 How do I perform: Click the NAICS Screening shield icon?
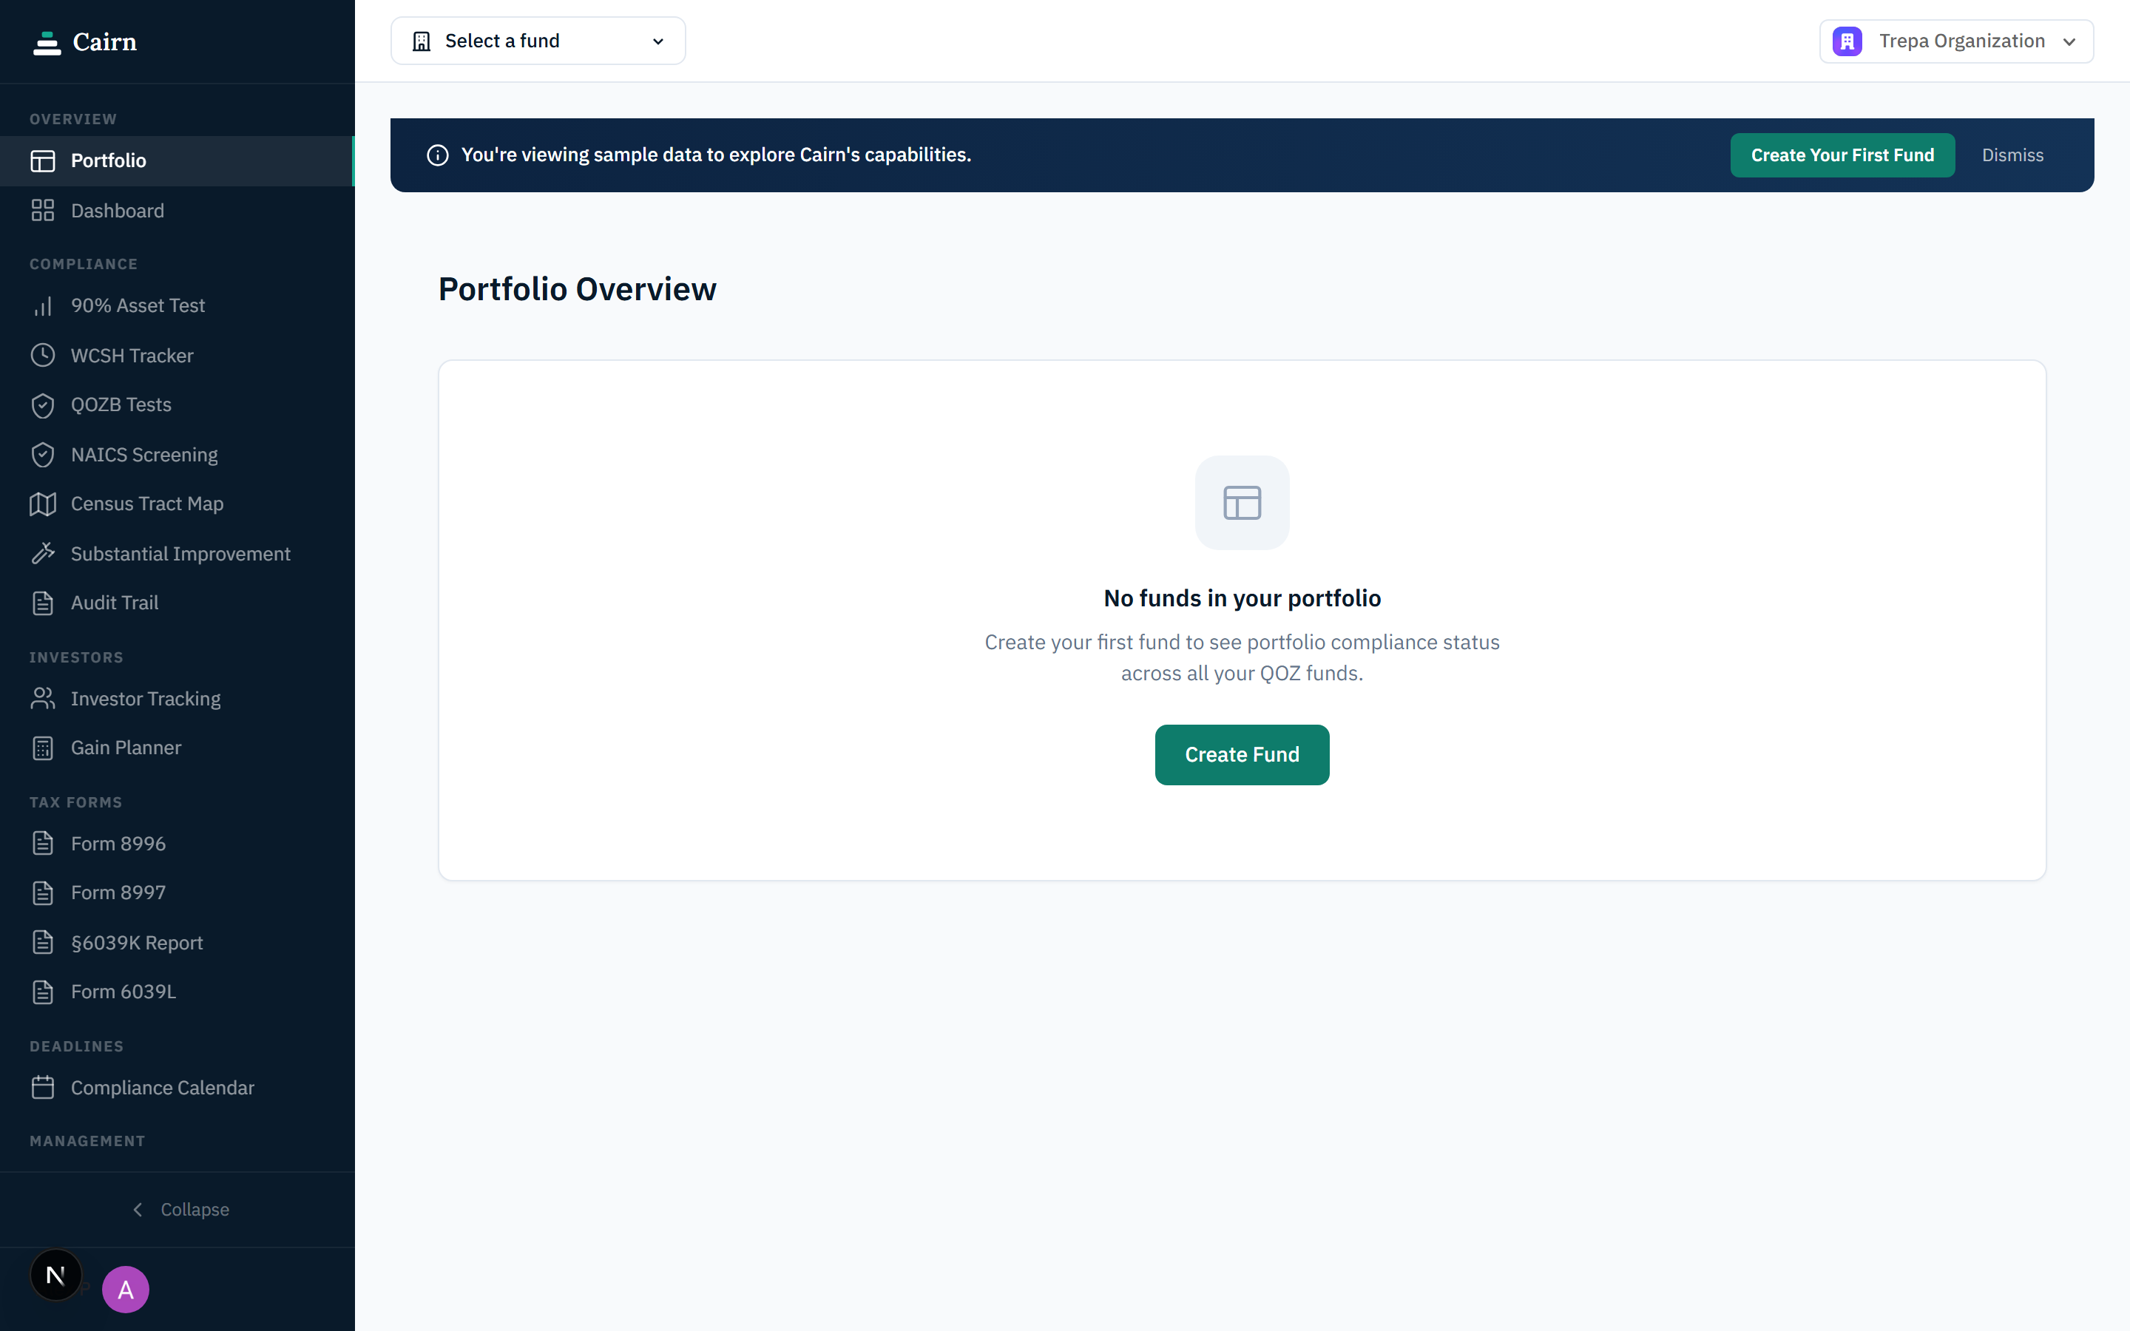[x=42, y=455]
